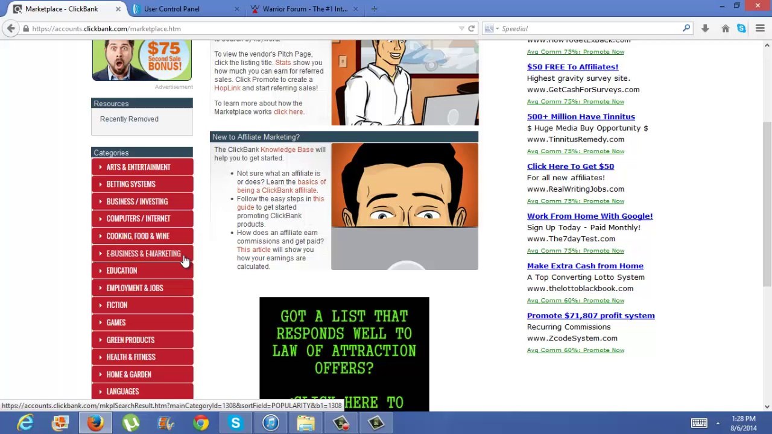This screenshot has width=772, height=434.
Task: Follow the 'click here' Marketplace link
Action: click(288, 112)
